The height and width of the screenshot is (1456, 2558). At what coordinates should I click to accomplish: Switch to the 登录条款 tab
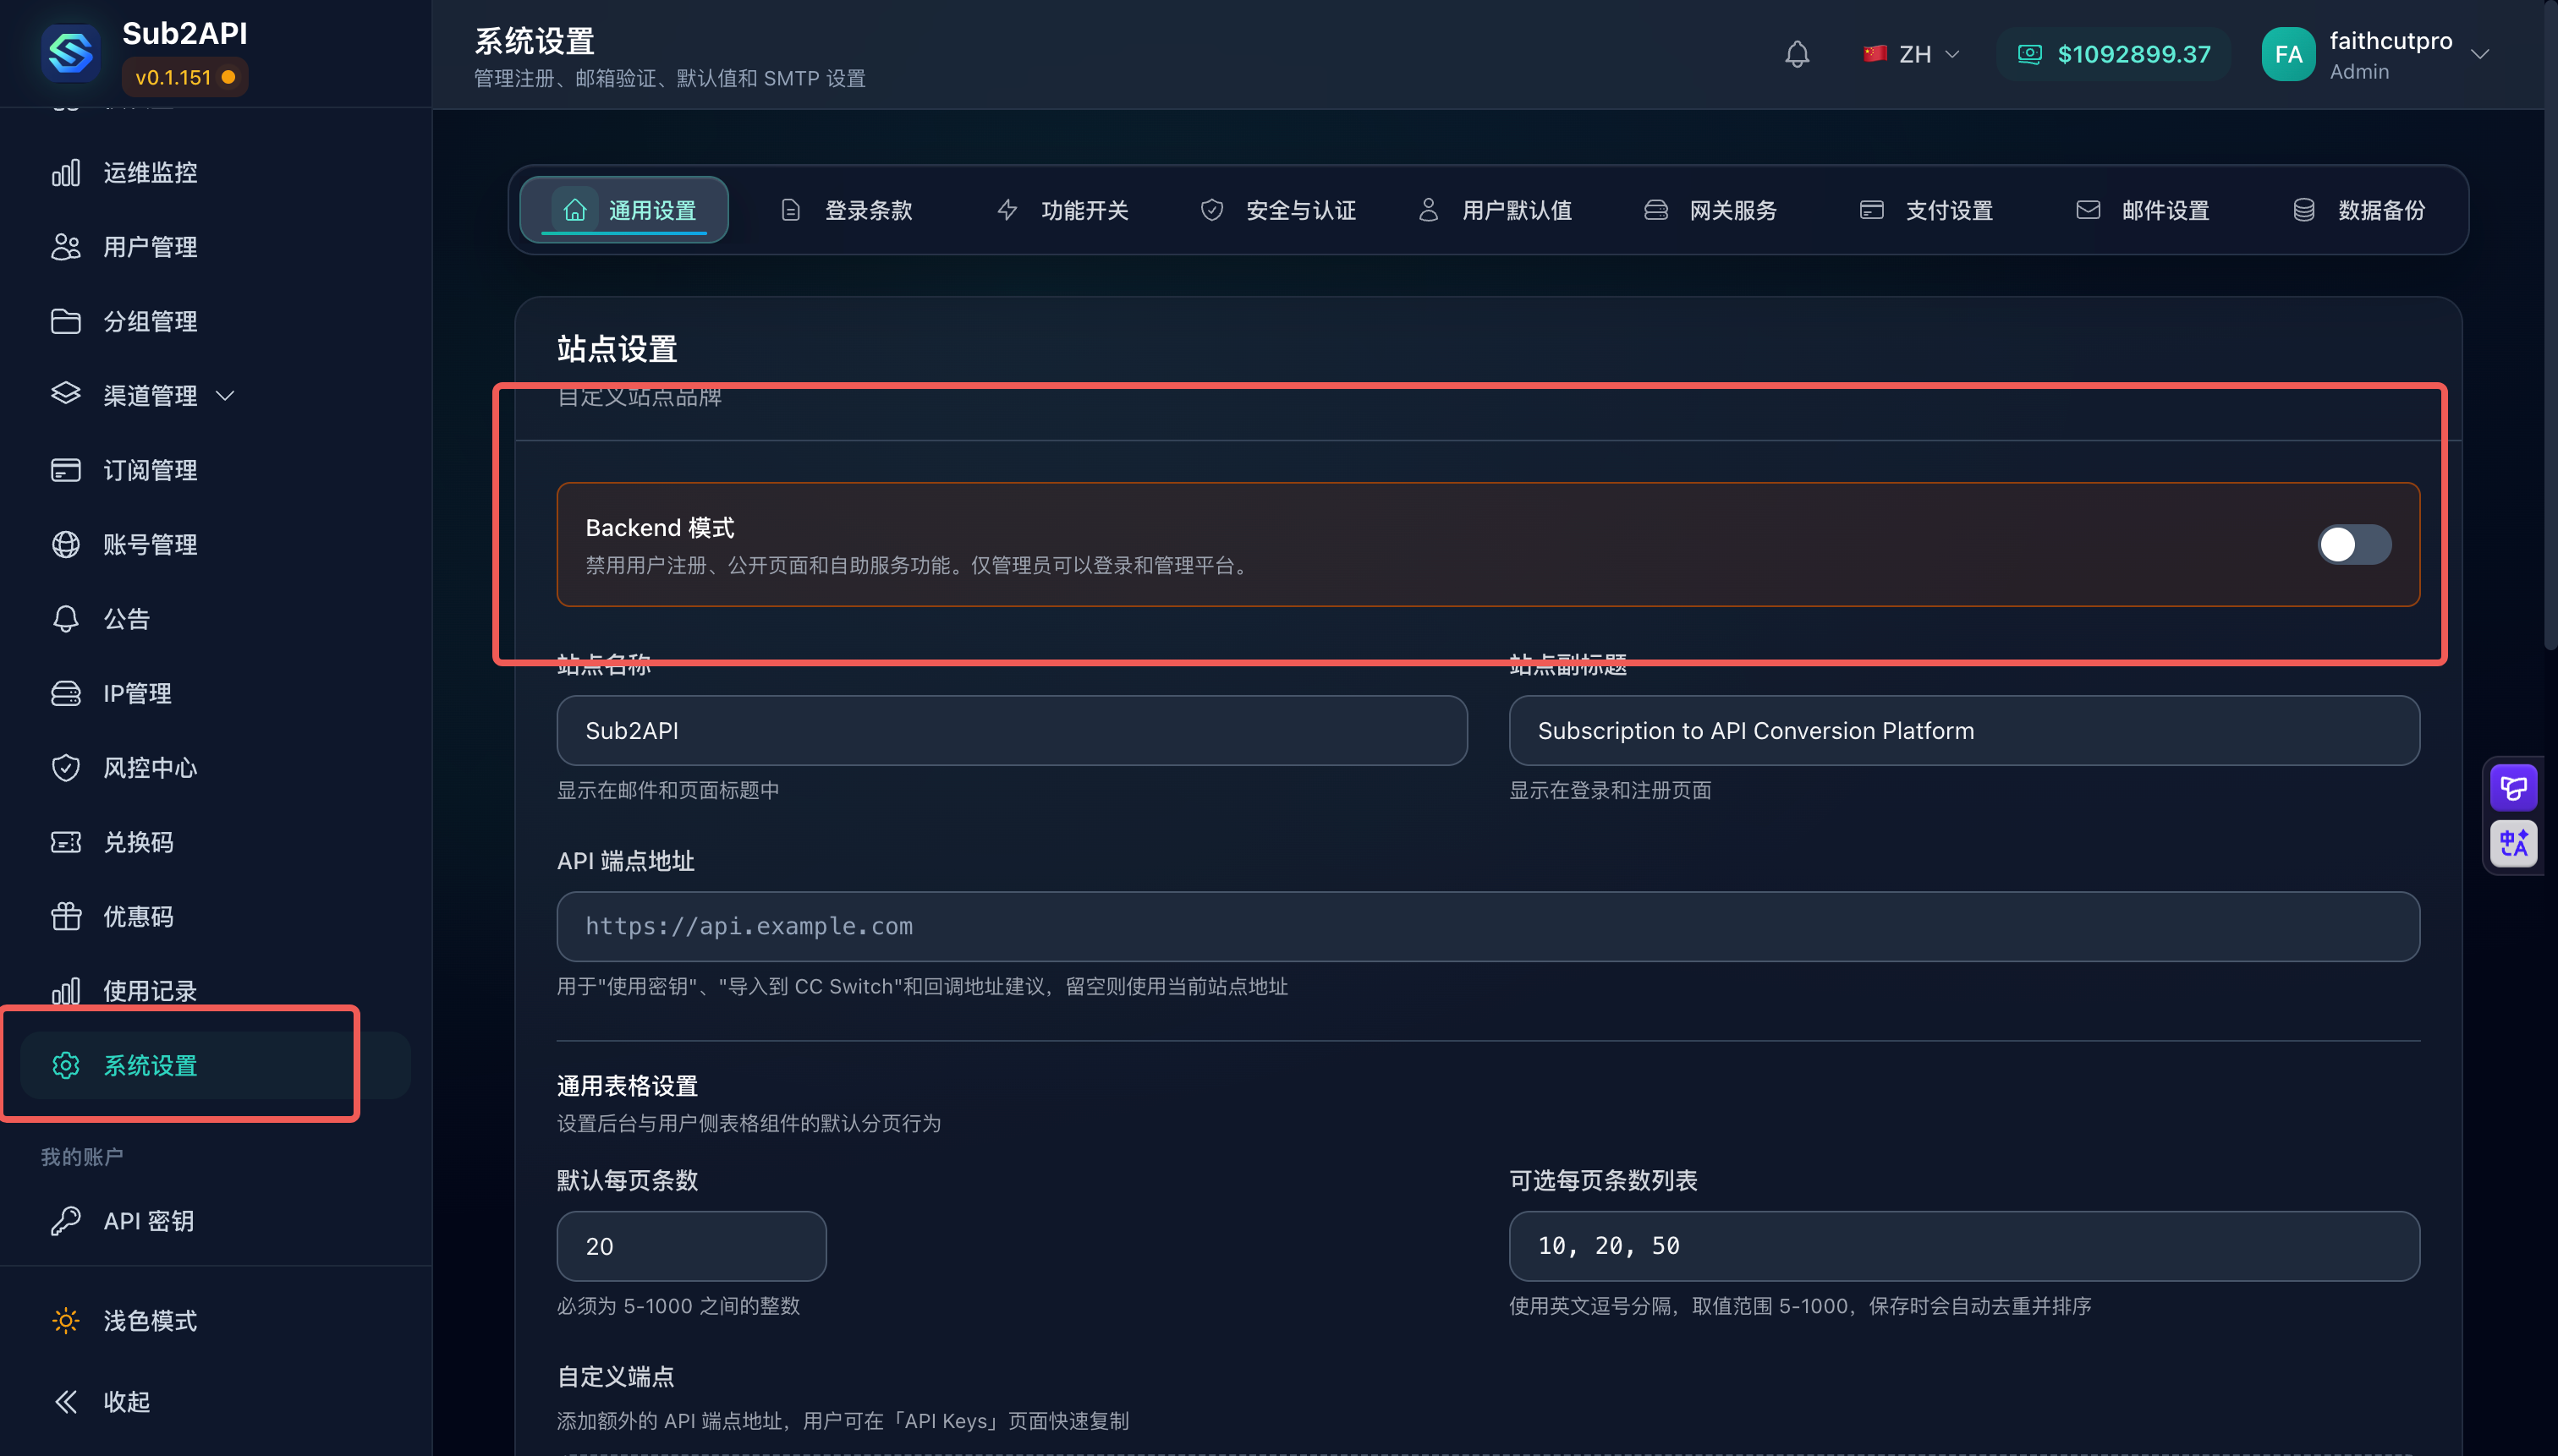[x=845, y=210]
